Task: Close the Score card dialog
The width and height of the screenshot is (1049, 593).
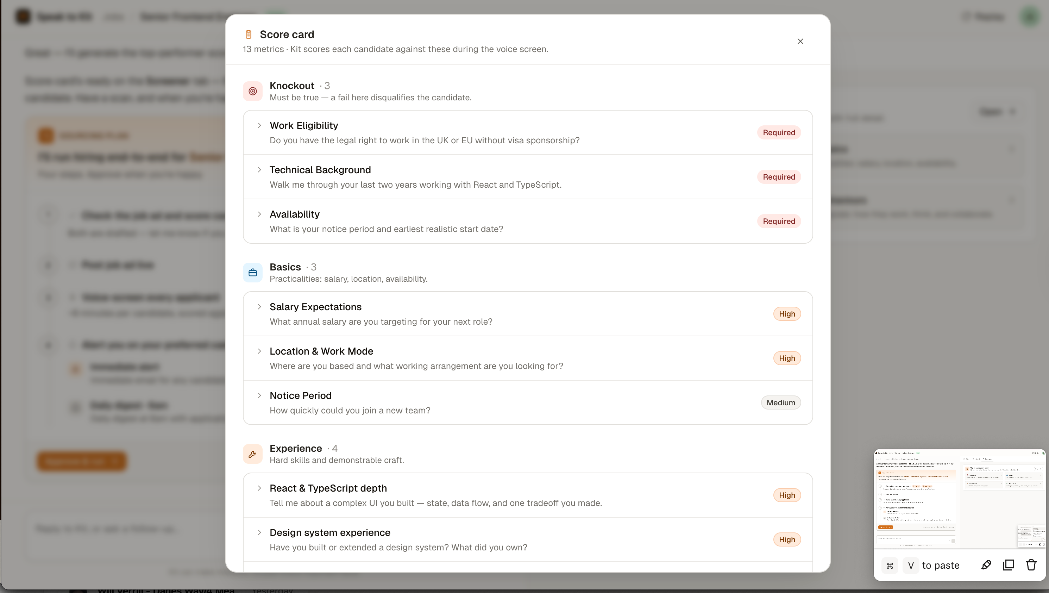Action: 800,41
